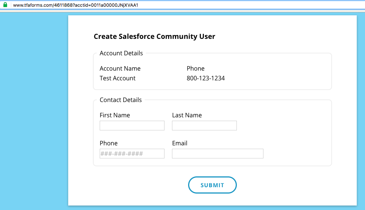Viewport: 365px width, 210px height.
Task: Click the Contact Details section legend
Action: [x=121, y=100]
